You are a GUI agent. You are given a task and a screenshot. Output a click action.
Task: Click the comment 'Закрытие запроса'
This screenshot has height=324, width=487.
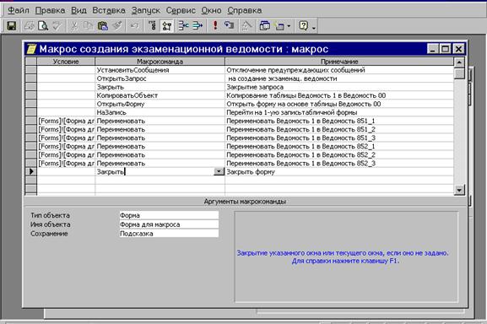[x=255, y=87]
